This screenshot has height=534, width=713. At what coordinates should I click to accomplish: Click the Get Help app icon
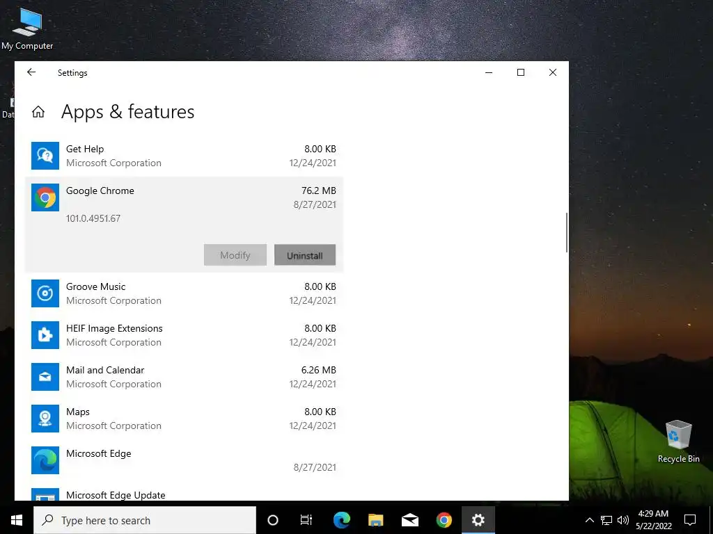[x=45, y=156]
